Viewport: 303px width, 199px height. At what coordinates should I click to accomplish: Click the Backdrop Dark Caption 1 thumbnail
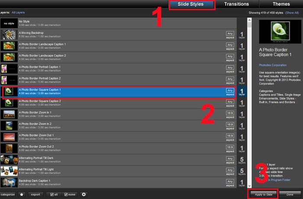click(9, 183)
